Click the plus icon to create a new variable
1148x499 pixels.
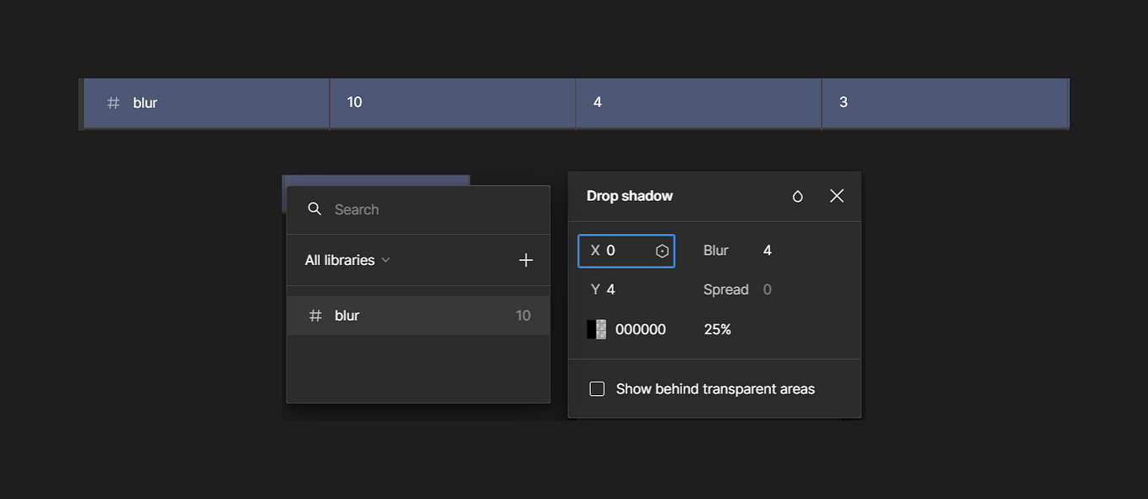tap(526, 260)
